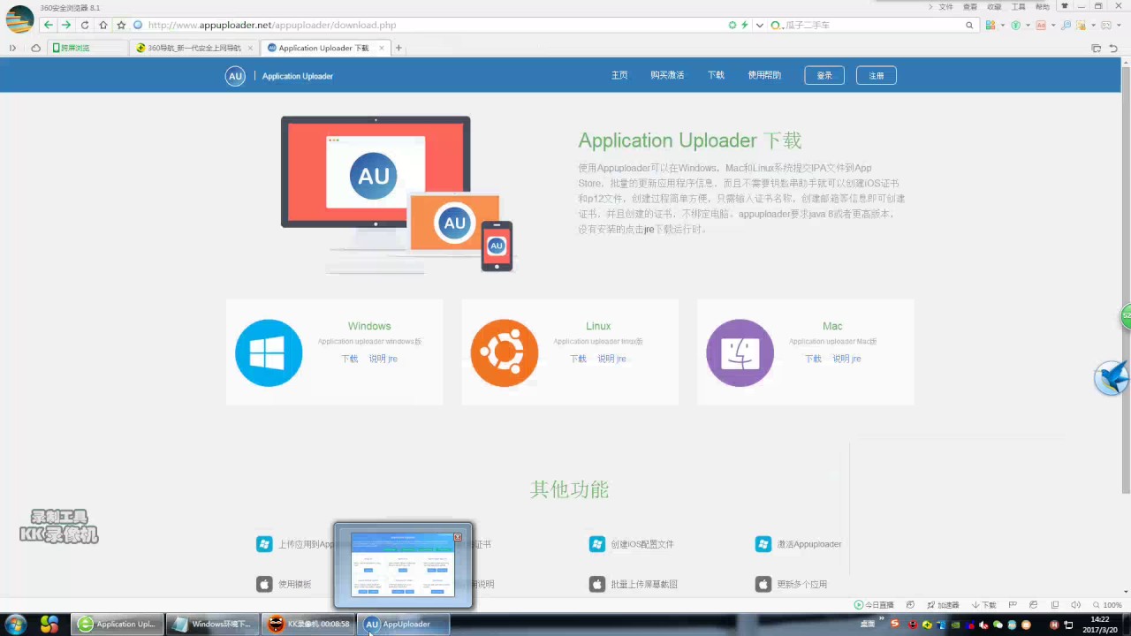Click the page vertical scrollbar
The width and height of the screenshot is (1131, 636).
click(x=1126, y=278)
